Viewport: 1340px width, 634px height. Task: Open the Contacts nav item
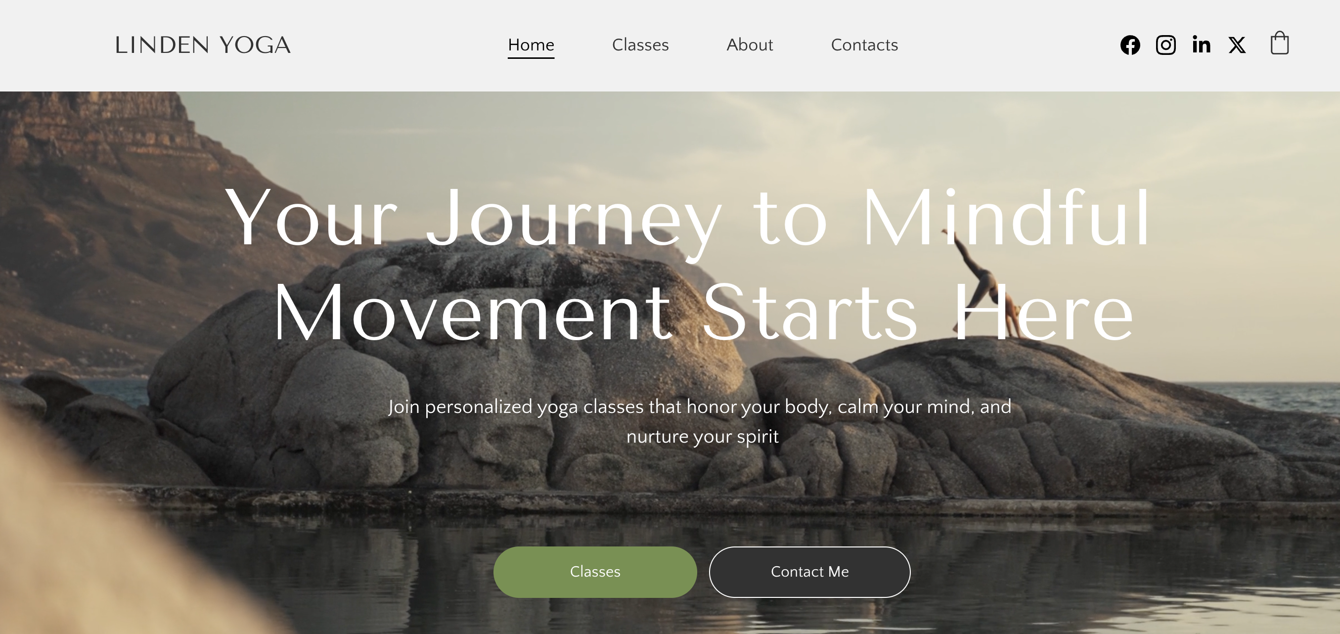click(864, 45)
